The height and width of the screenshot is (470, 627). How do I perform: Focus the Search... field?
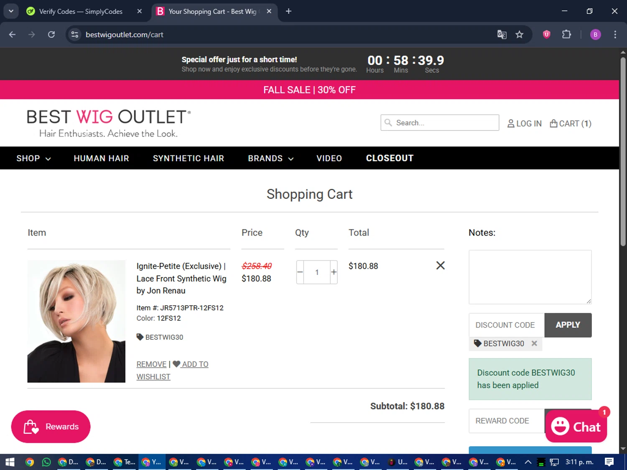(440, 122)
